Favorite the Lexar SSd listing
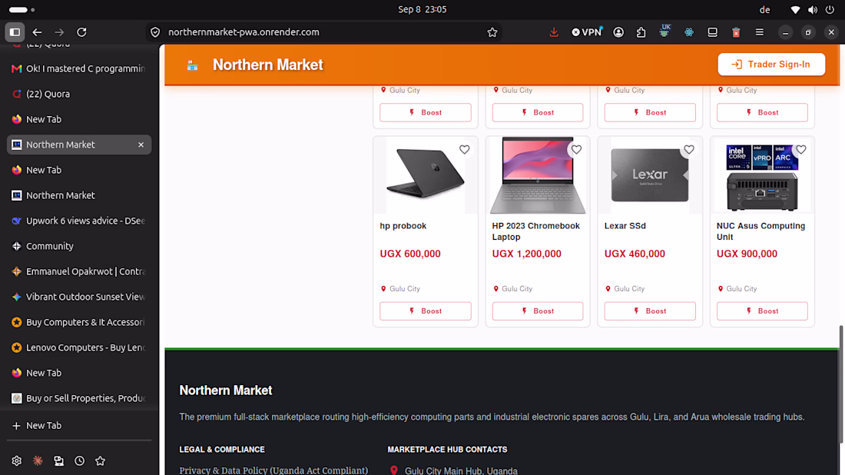 point(689,149)
